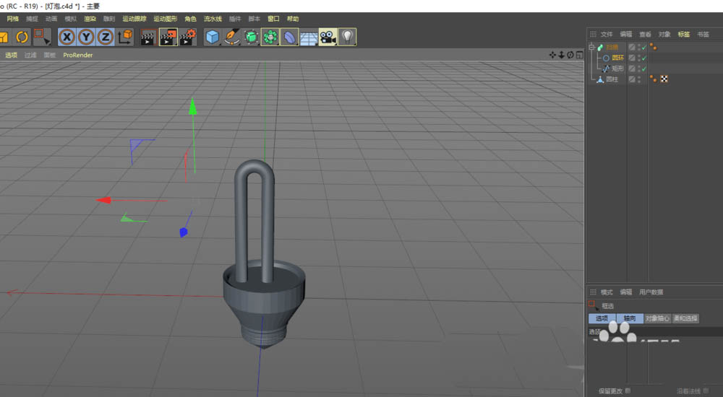Render the active view with clapperboard icon
Image resolution: width=723 pixels, height=397 pixels.
[x=147, y=37]
